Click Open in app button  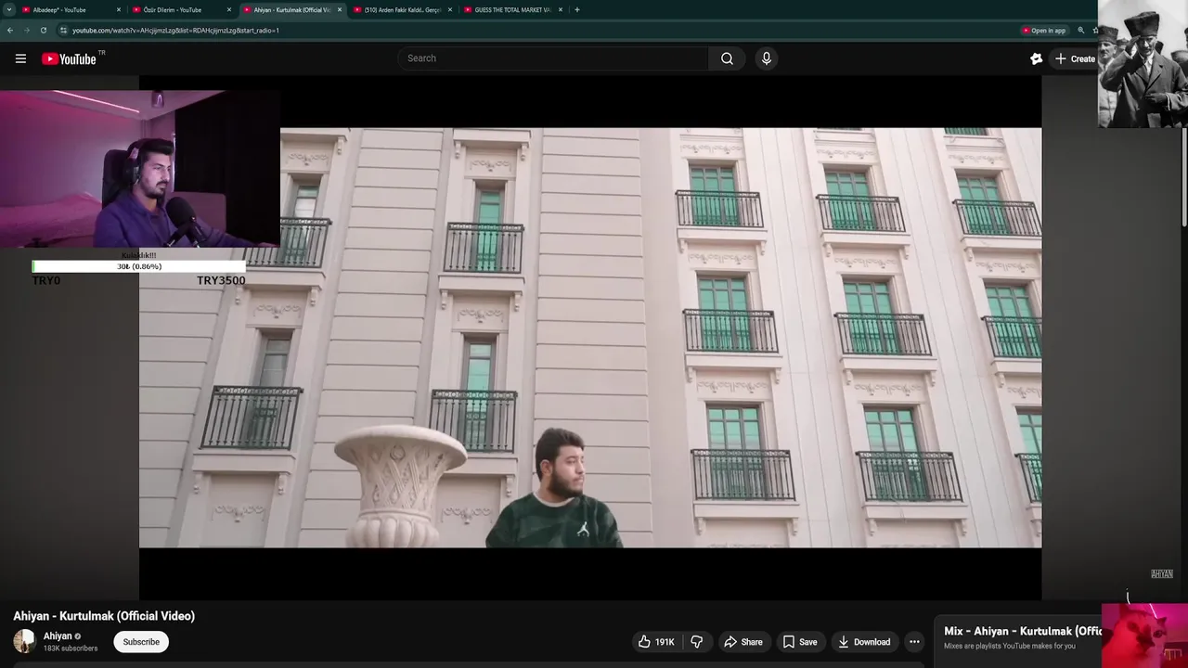[1044, 31]
